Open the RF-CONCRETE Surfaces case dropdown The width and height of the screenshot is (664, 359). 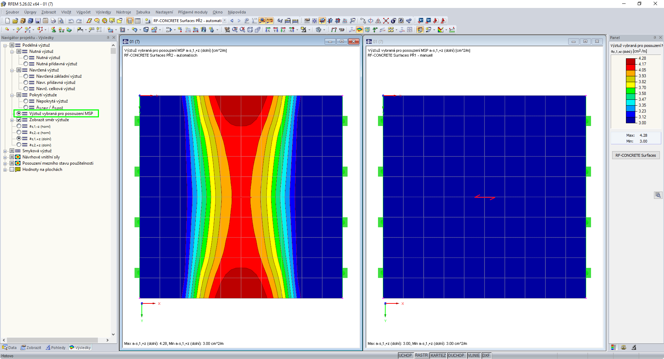[x=225, y=21]
